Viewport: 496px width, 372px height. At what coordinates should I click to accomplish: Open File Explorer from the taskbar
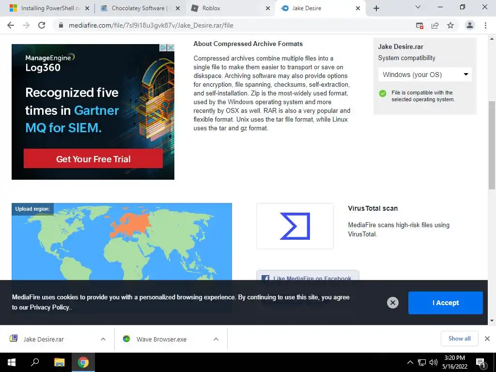coord(59,362)
